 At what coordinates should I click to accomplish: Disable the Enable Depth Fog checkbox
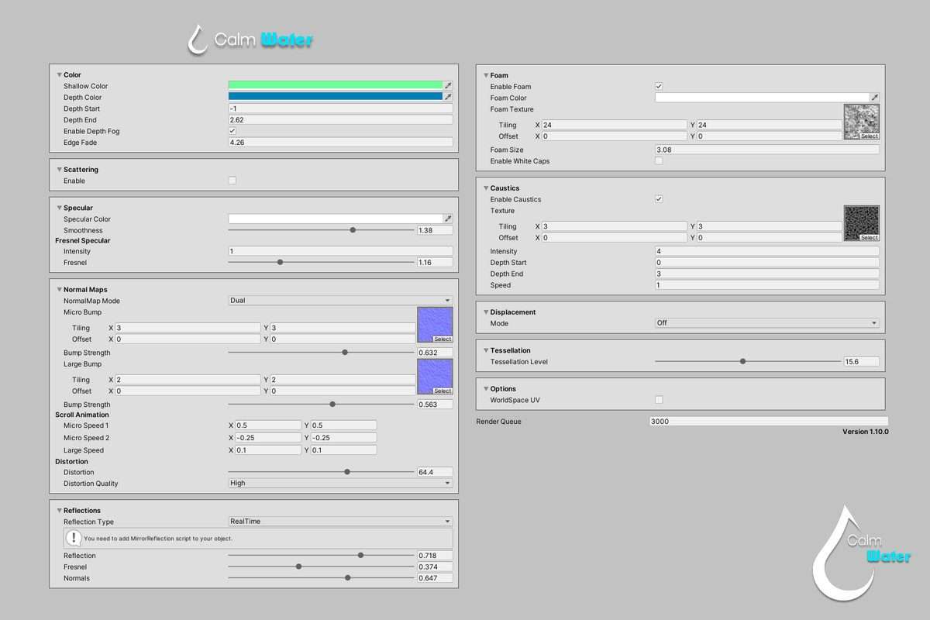(x=232, y=131)
